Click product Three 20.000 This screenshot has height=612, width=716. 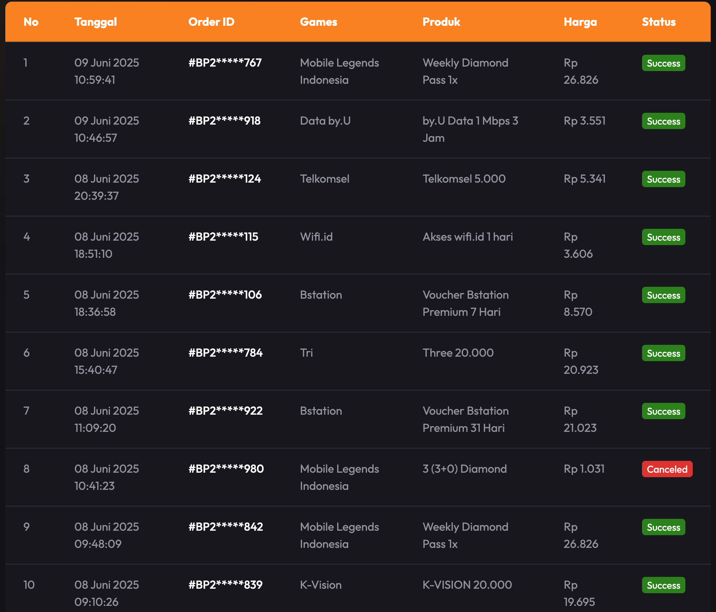click(x=458, y=353)
